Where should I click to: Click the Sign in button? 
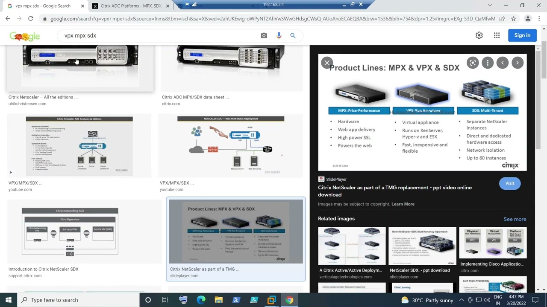[x=522, y=35]
